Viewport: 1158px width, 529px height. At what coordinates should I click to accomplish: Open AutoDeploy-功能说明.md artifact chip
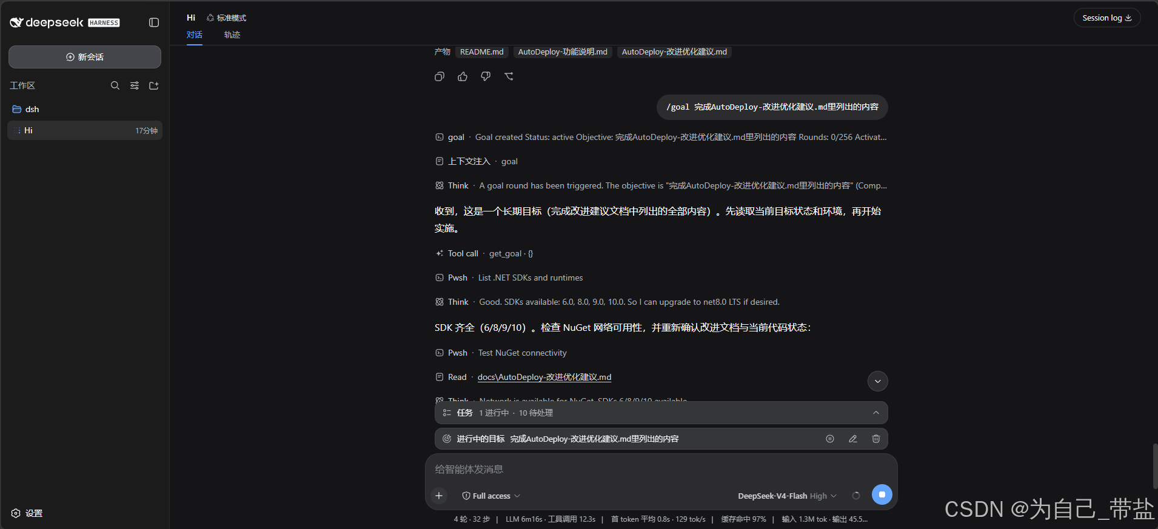(x=563, y=52)
